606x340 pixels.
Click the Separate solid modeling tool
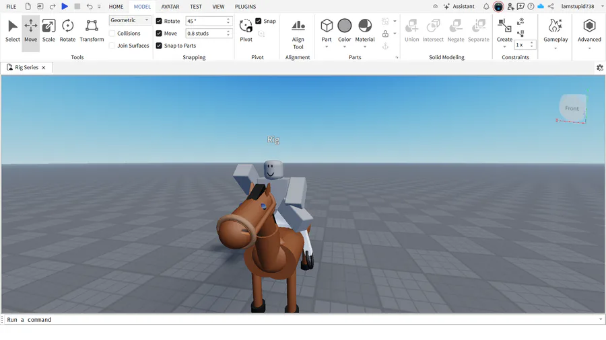pyautogui.click(x=479, y=31)
